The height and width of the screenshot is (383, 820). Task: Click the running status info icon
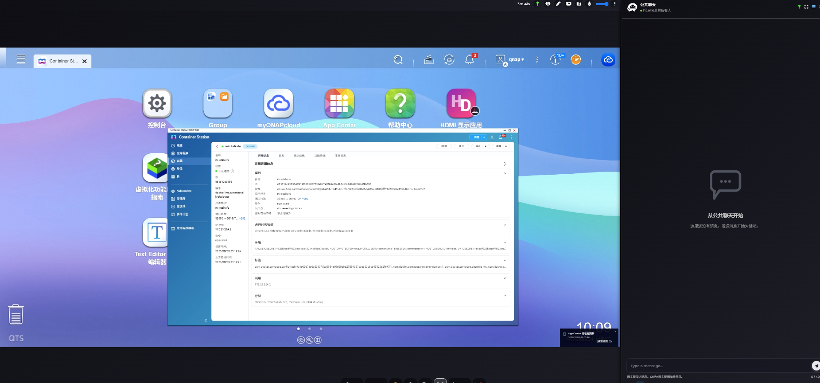232,171
